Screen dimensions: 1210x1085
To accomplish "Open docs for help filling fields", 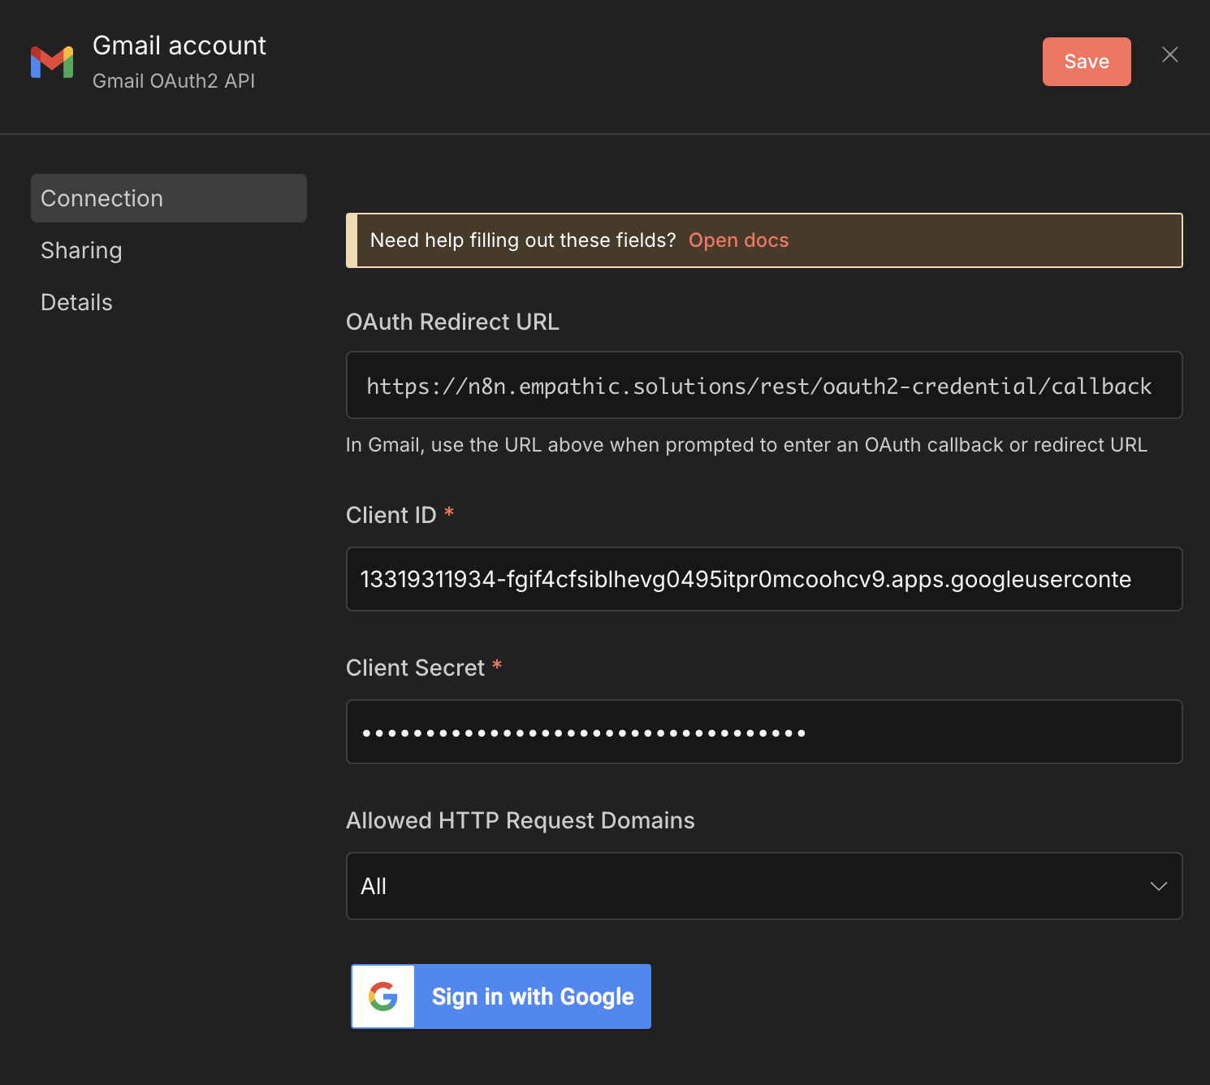I will pos(738,240).
